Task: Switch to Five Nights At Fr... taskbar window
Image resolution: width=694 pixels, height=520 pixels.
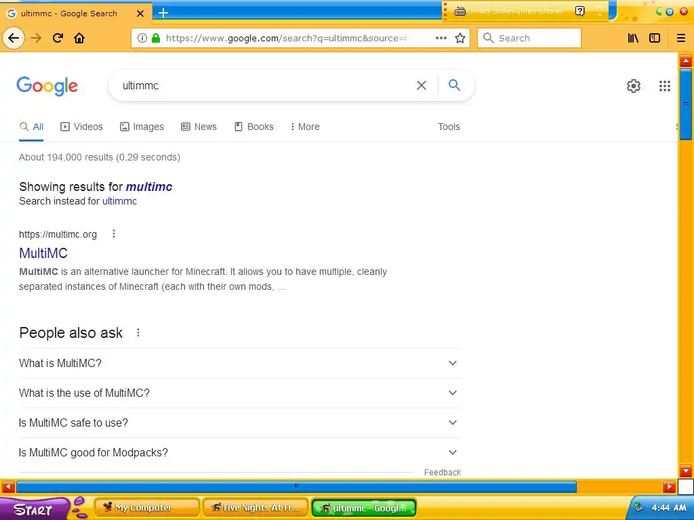Action: pos(255,508)
